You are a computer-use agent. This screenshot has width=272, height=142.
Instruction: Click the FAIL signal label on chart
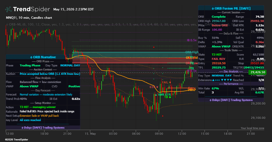click(x=165, y=82)
